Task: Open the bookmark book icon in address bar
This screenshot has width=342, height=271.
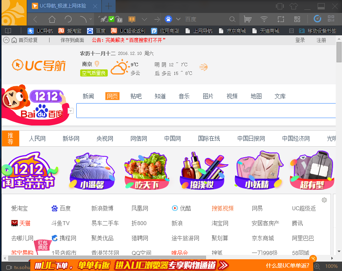Action: point(132,19)
